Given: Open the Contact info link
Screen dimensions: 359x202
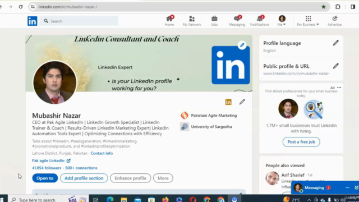Looking at the screenshot, I should tap(102, 153).
